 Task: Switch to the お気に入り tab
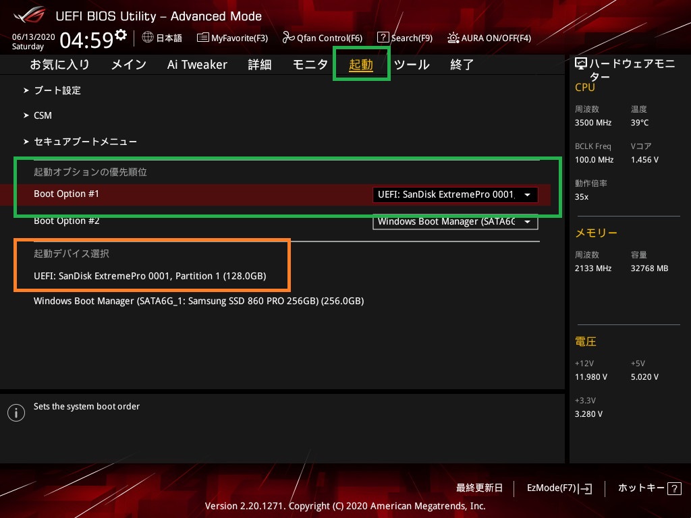coord(59,65)
